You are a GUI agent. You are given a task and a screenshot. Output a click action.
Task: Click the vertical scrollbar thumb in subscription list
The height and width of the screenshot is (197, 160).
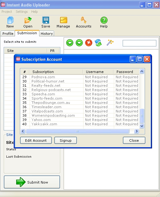[142, 116]
